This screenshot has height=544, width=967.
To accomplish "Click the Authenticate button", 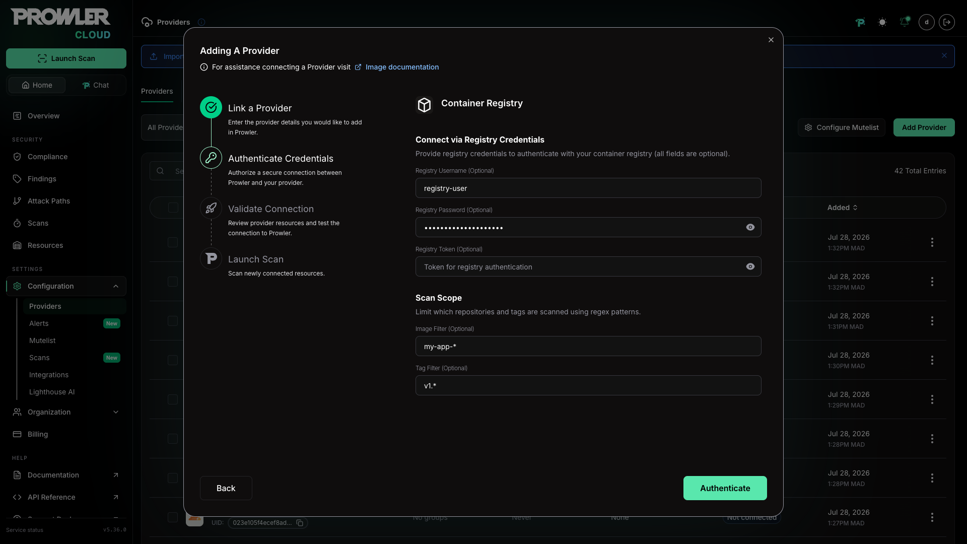I will click(x=725, y=488).
